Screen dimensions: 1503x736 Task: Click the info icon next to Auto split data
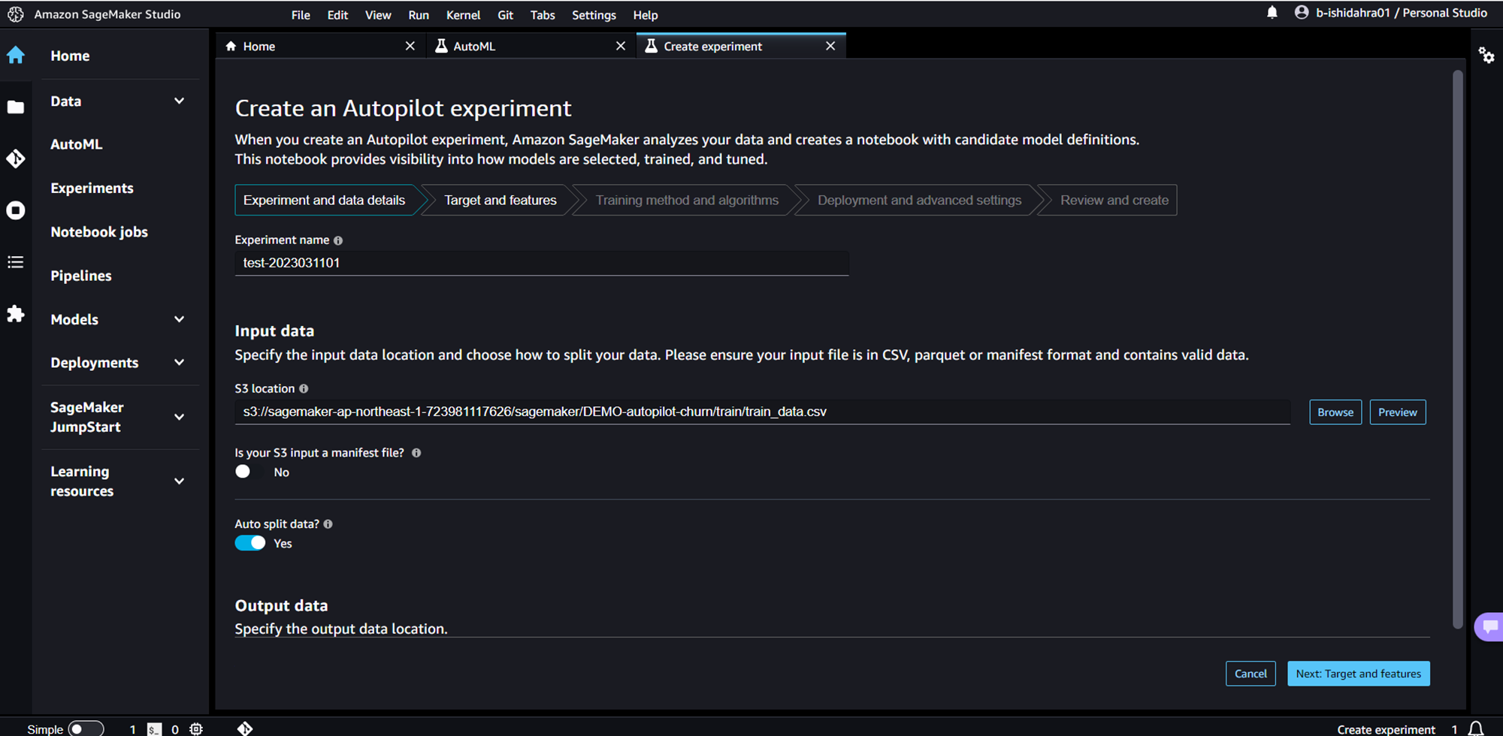pos(328,524)
